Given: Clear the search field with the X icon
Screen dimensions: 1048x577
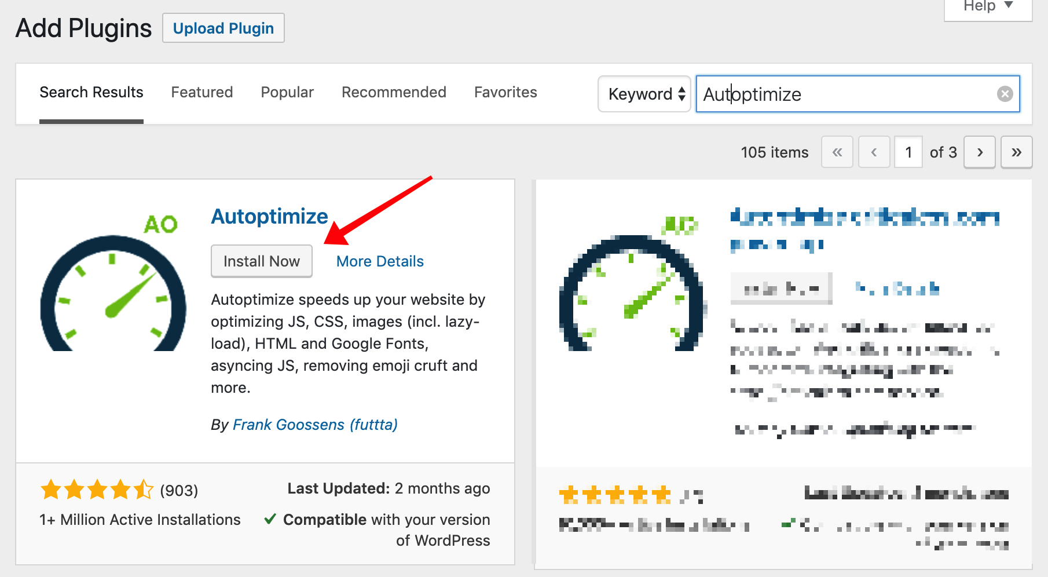Looking at the screenshot, I should pos(1005,94).
